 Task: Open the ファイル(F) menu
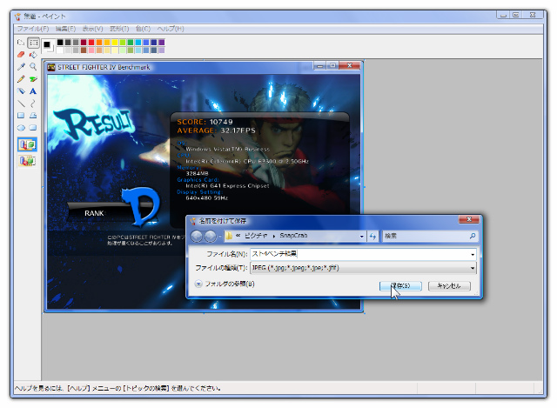tap(33, 29)
